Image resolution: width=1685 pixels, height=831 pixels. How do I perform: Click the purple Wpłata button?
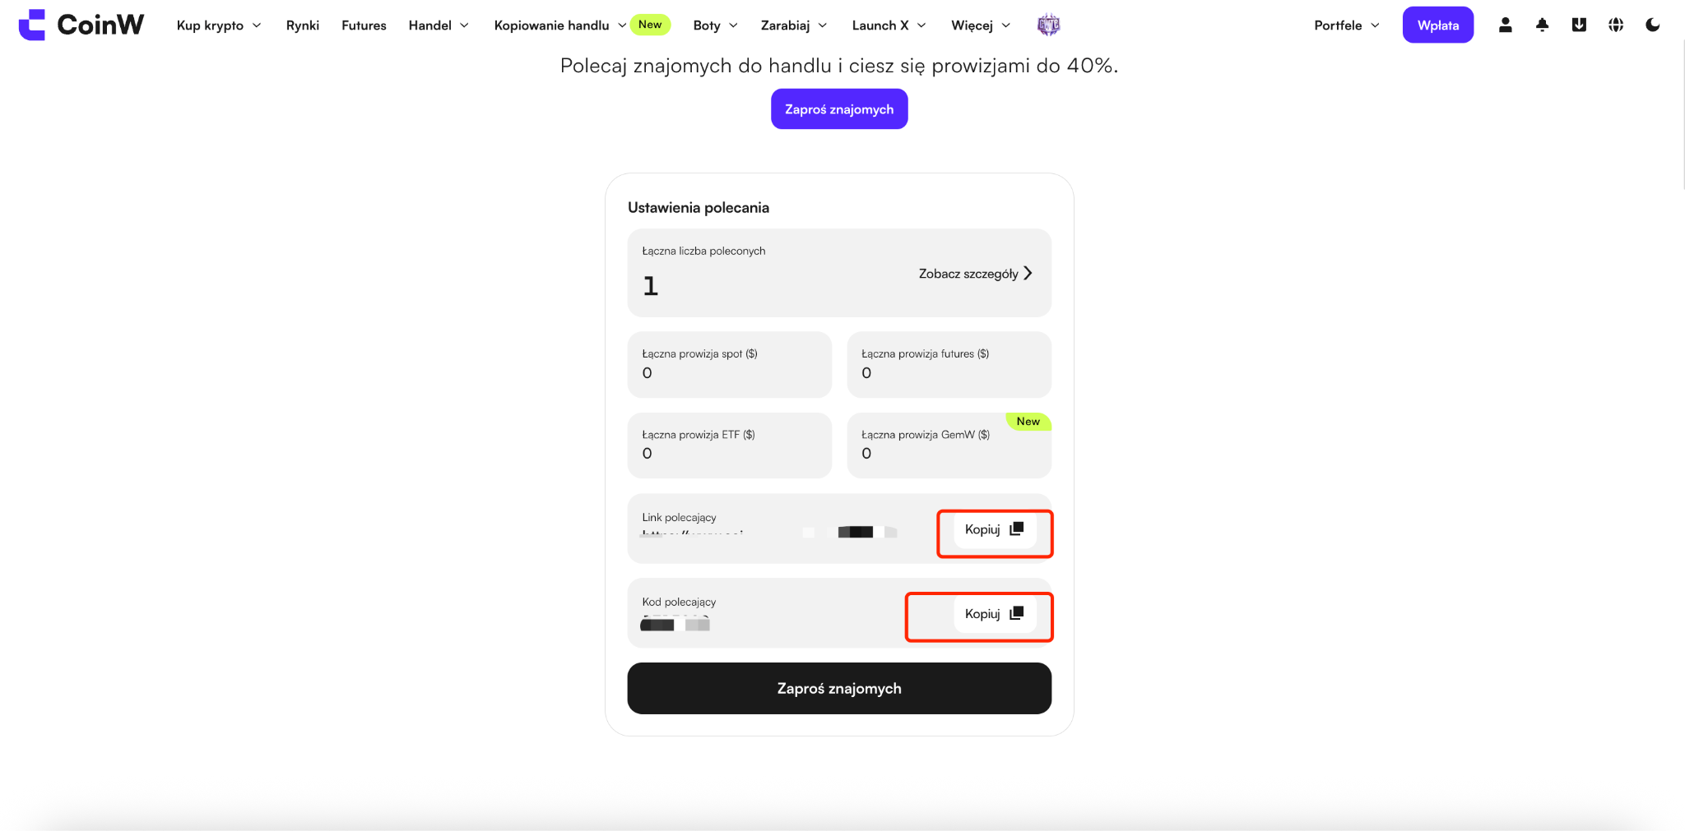pos(1438,25)
